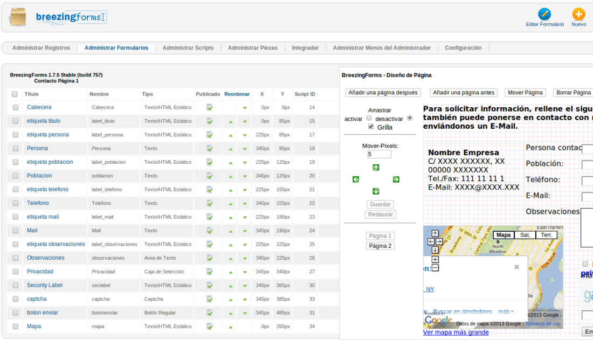This screenshot has width=593, height=340.
Task: Open Administrar Formularios tab
Action: point(116,48)
